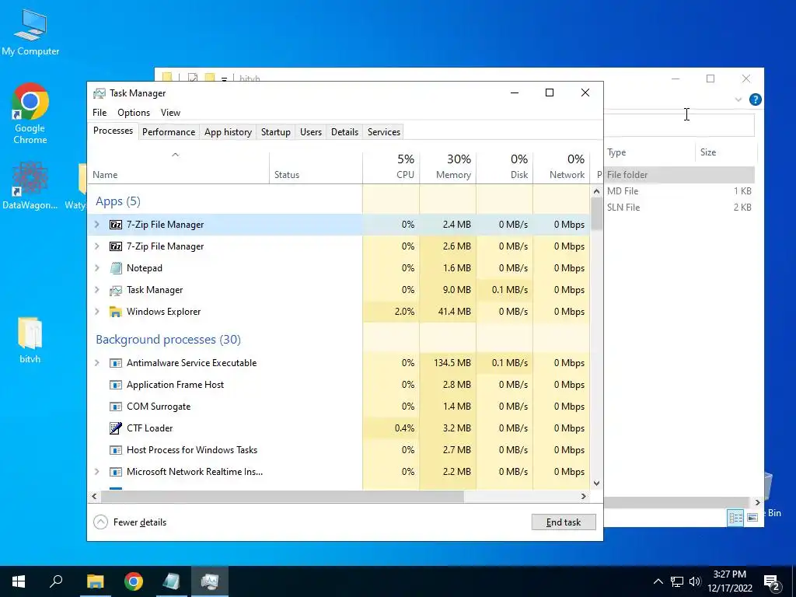Open the View menu in Task Manager
This screenshot has width=796, height=597.
pos(170,113)
